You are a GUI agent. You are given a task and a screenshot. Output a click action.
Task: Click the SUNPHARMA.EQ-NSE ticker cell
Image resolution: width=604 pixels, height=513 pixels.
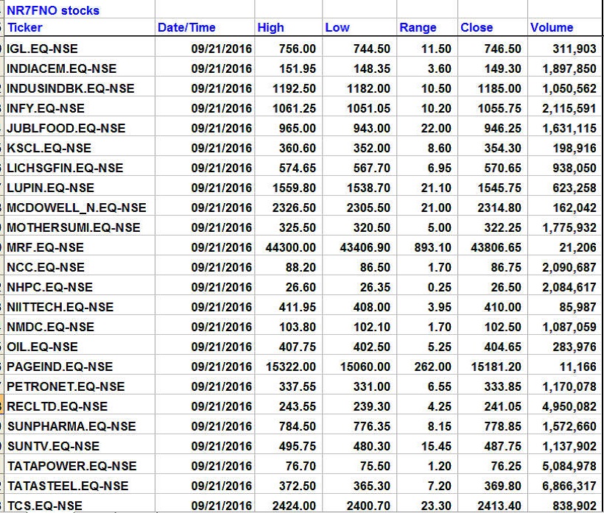(x=71, y=426)
